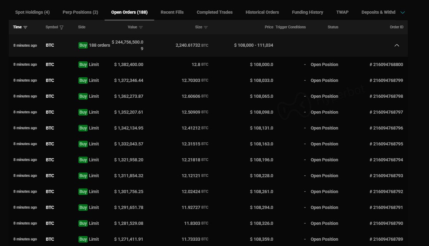Expand the tab overflow chevron after Deposits
429x246 pixels.
[x=403, y=12]
